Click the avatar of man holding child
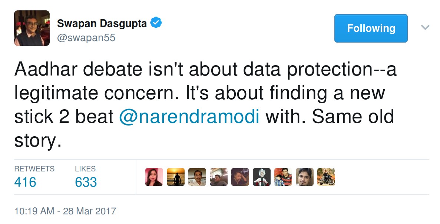Screen dimensions: 440x224 [x=283, y=177]
